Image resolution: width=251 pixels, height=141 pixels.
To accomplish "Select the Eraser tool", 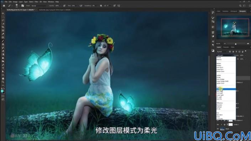I will click(3, 51).
